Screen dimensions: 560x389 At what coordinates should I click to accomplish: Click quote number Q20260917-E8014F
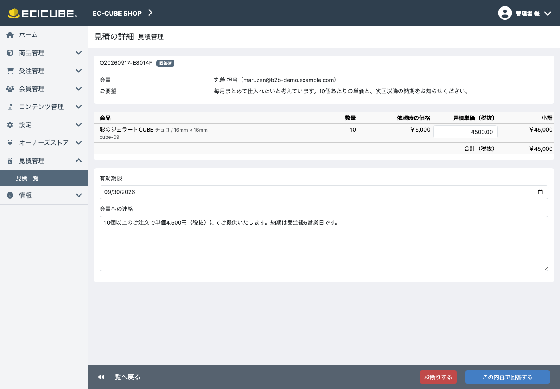pyautogui.click(x=126, y=63)
